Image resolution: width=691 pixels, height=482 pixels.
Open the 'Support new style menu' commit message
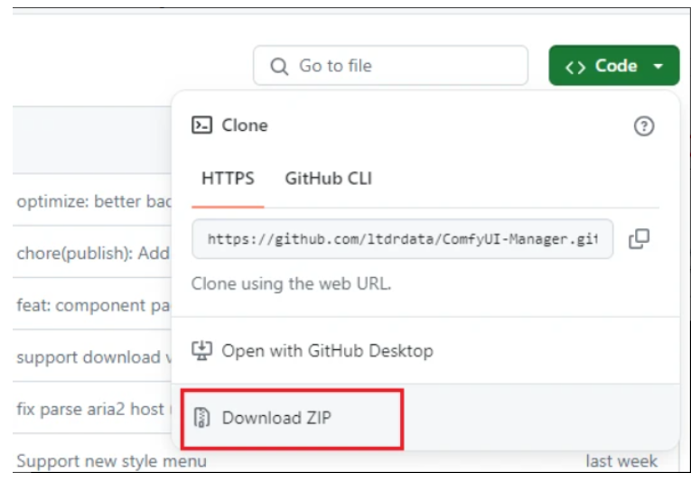pos(111,461)
